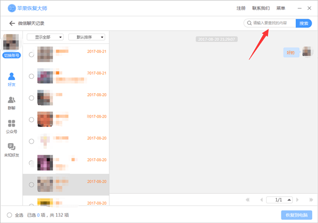
Task: Toggle the 全选 select-all option
Action: [x=10, y=215]
